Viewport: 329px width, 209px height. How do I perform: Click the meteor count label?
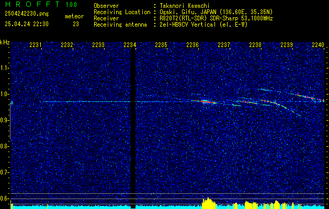click(x=74, y=16)
